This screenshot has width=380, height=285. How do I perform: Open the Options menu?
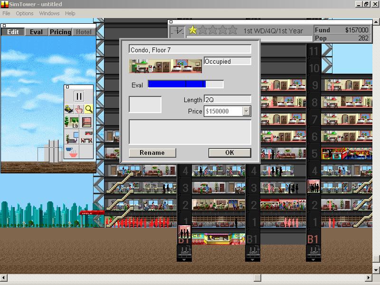[25, 13]
